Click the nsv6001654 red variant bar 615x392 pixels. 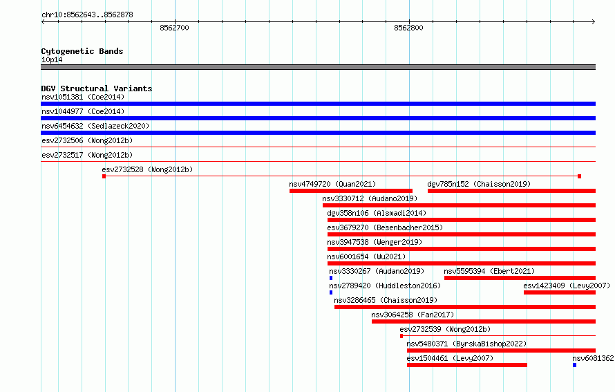pos(462,263)
